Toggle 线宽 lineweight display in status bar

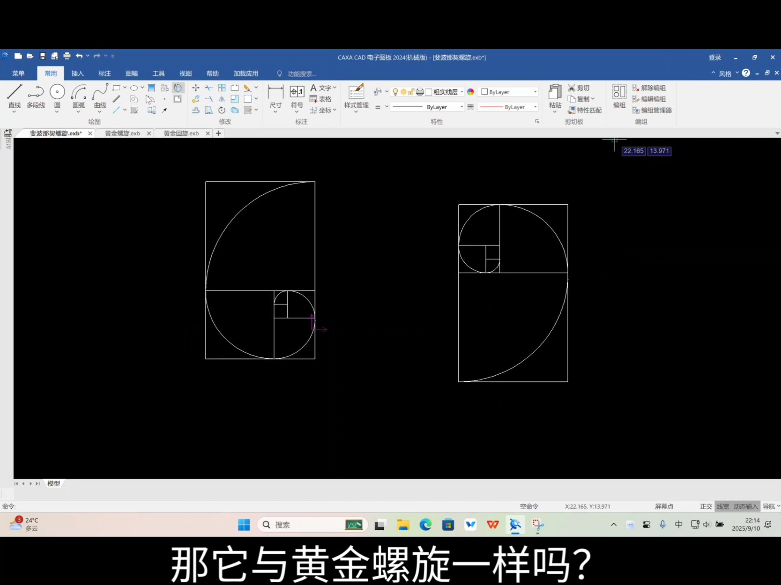pos(723,507)
